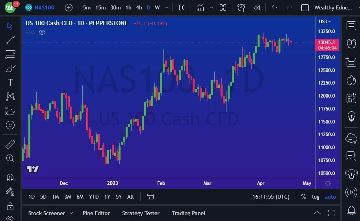This screenshot has width=360, height=221.
Task: Open the economic calendar panel
Action: [x=351, y=98]
